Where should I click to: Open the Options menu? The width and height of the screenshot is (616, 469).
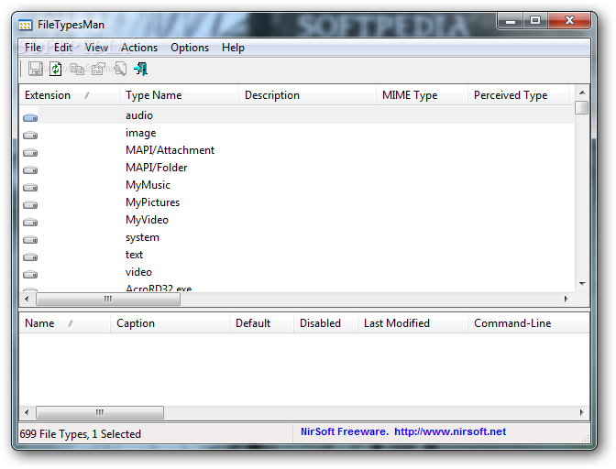(190, 48)
